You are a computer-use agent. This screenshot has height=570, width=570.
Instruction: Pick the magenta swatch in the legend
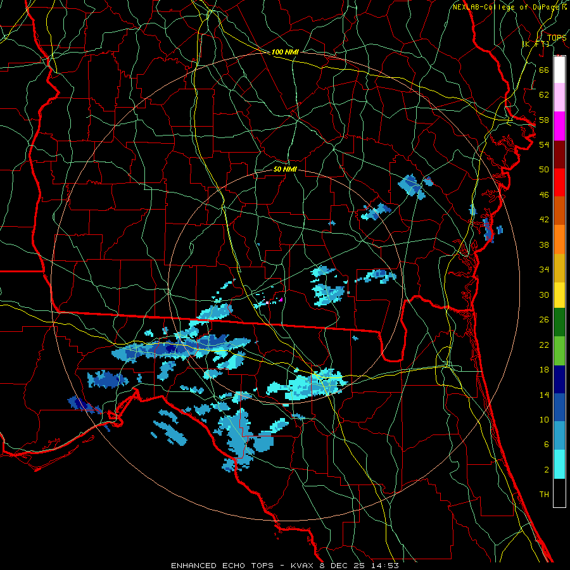coord(559,126)
